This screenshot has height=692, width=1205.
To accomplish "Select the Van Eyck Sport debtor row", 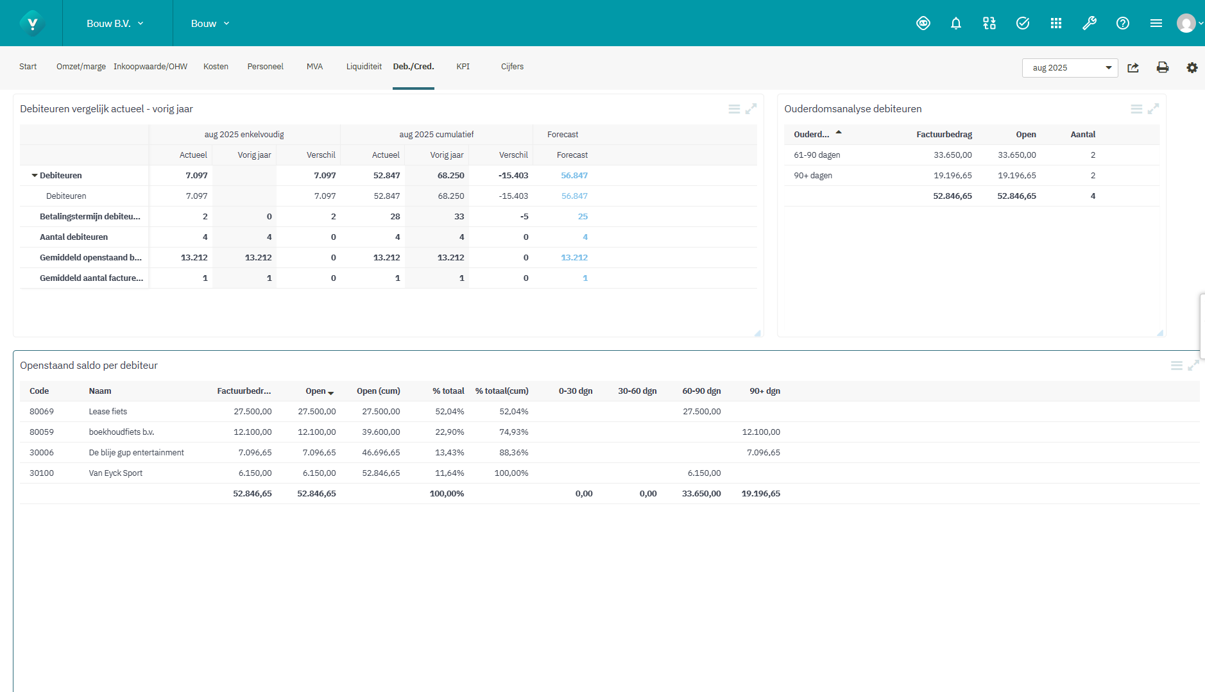I will (116, 473).
